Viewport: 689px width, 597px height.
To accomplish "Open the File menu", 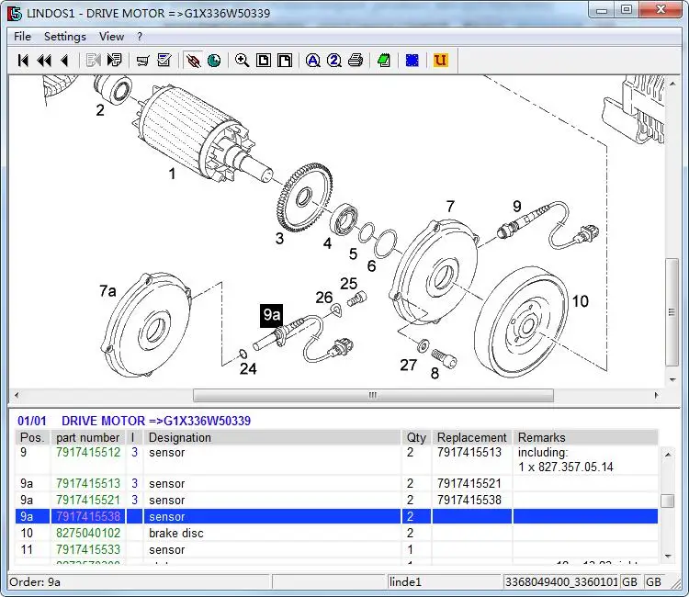I will (x=22, y=37).
